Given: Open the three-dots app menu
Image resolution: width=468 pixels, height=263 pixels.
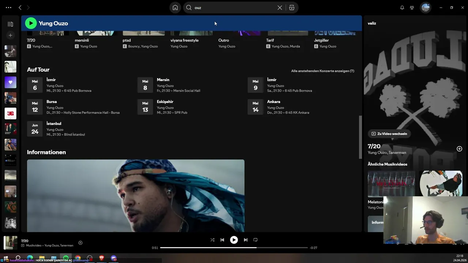Looking at the screenshot, I should coord(8,7).
